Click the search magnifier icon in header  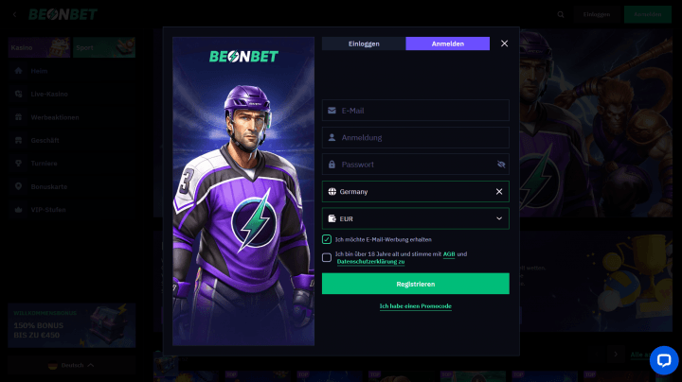(x=561, y=14)
